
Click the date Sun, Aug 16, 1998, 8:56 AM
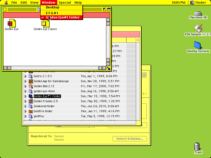point(100,91)
